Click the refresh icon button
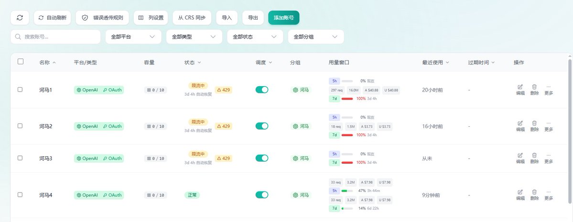The height and width of the screenshot is (222, 573). 20,18
